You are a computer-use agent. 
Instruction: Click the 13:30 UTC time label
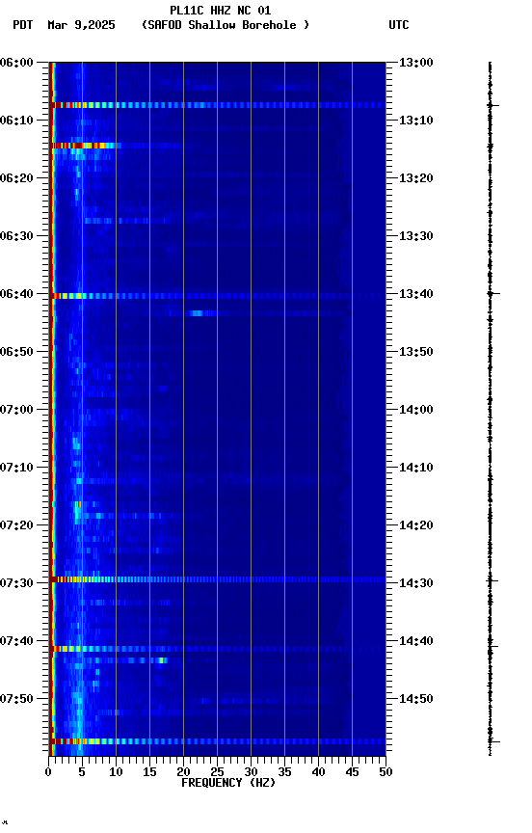tap(416, 236)
